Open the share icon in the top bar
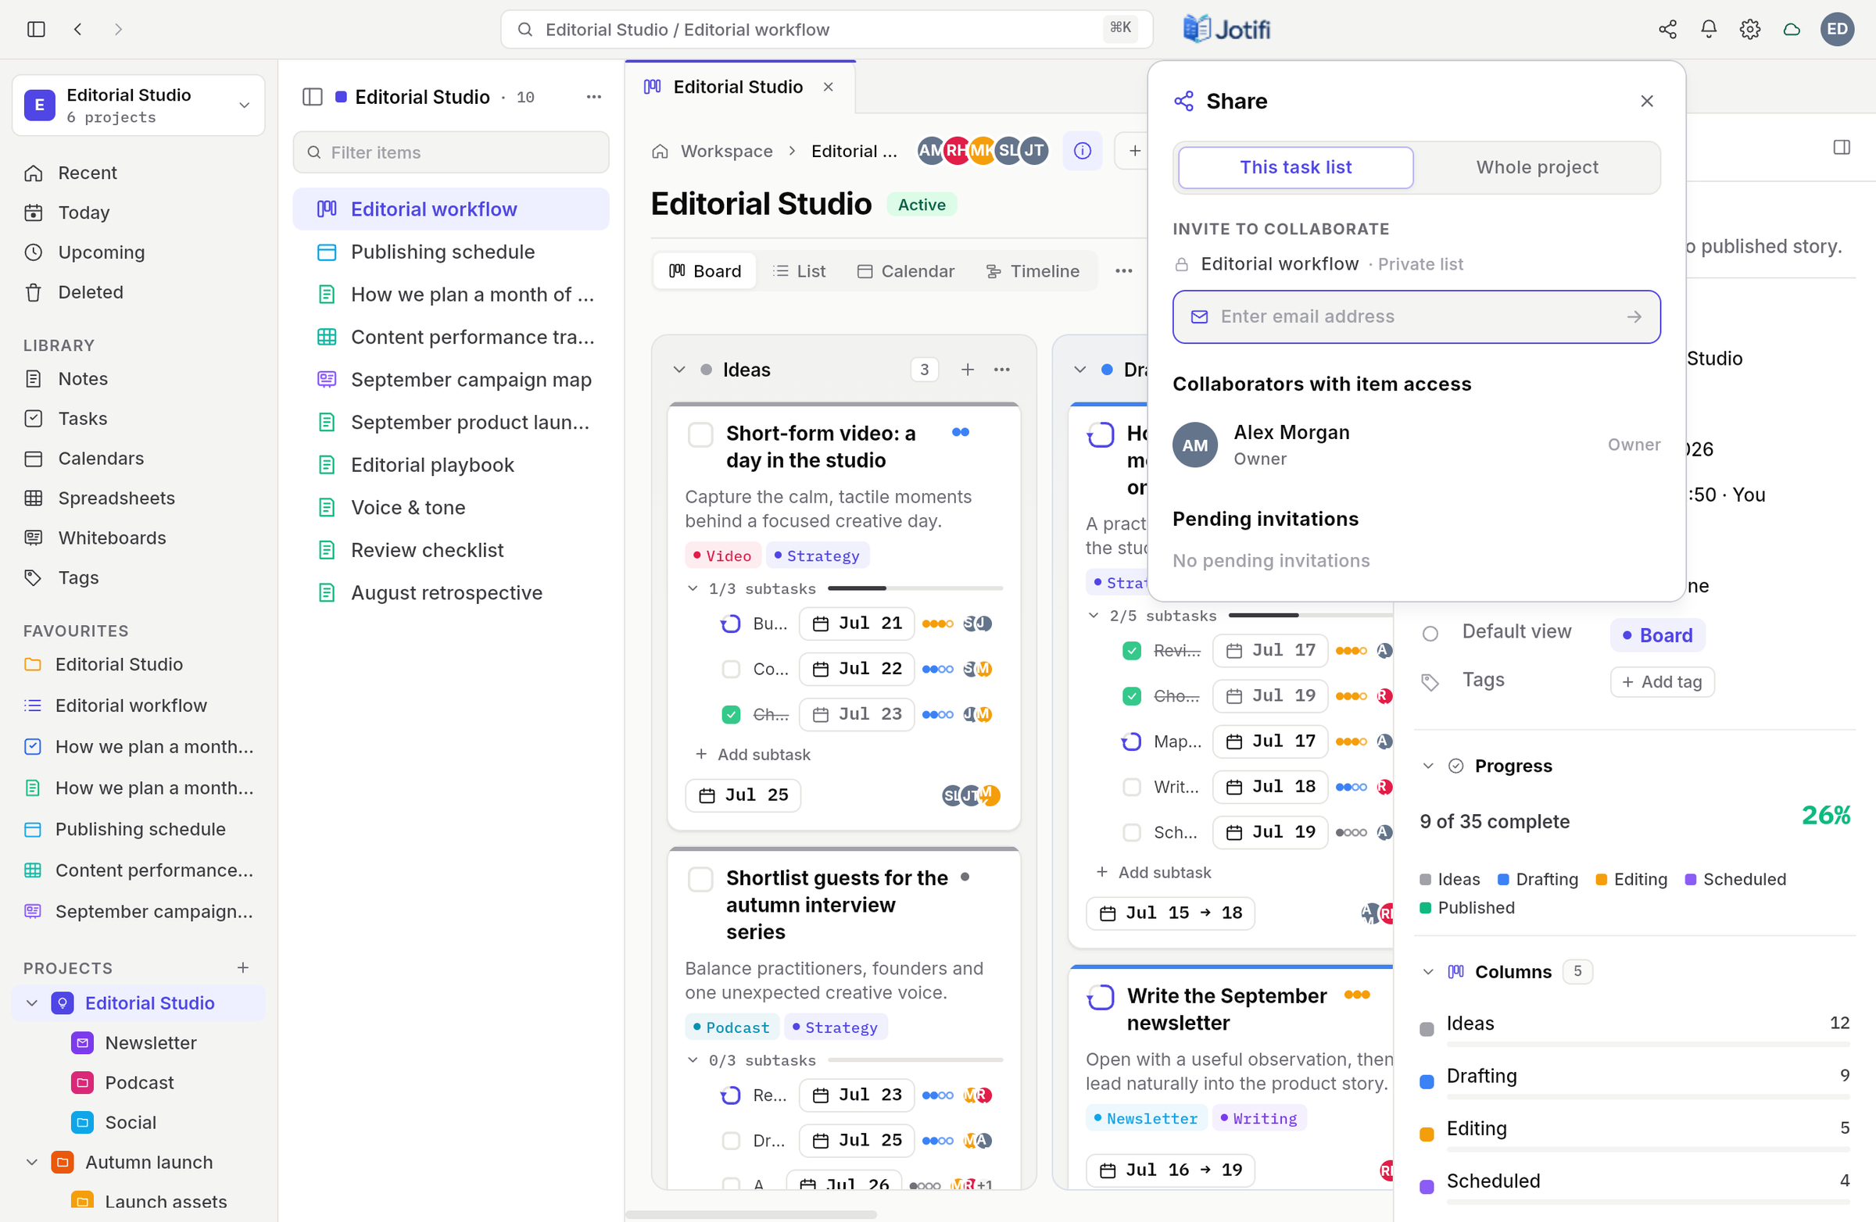1876x1222 pixels. (x=1667, y=29)
